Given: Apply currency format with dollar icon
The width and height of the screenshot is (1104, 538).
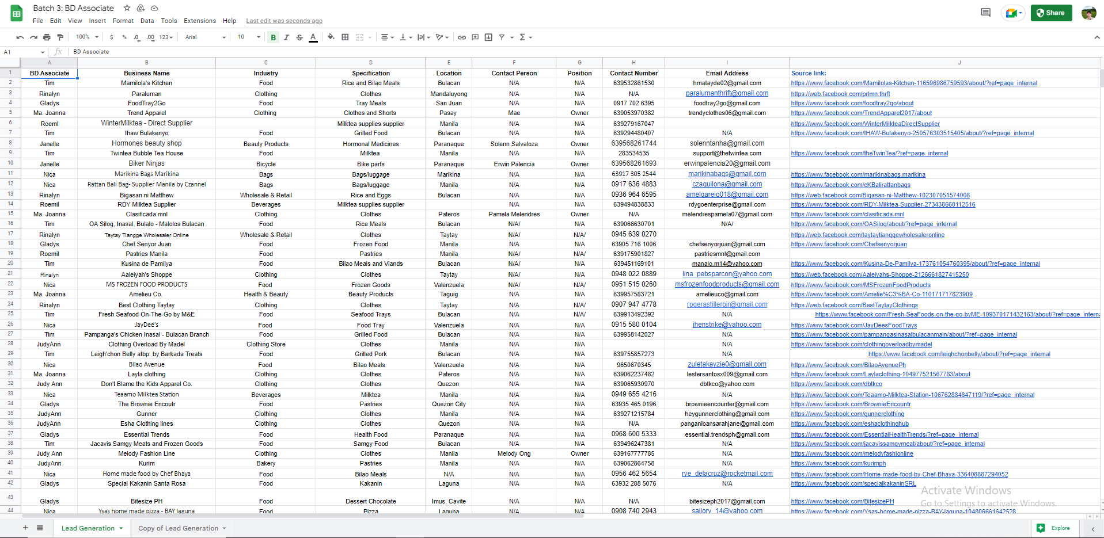Looking at the screenshot, I should click(x=111, y=37).
